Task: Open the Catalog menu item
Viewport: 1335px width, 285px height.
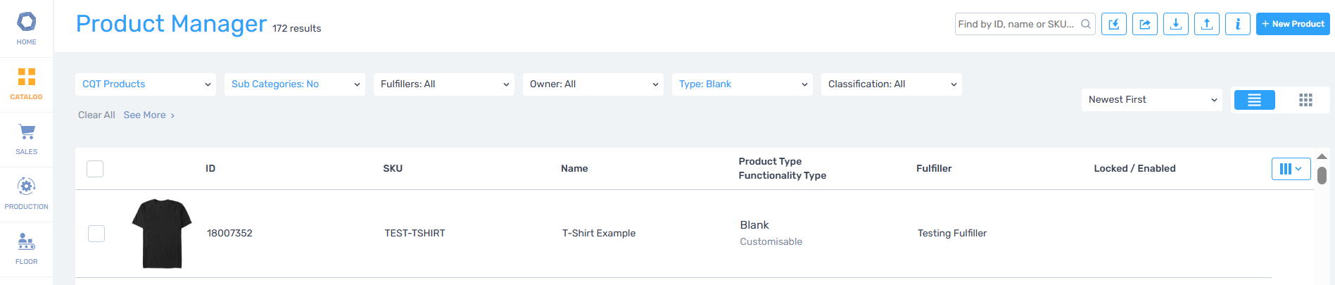Action: tap(26, 84)
